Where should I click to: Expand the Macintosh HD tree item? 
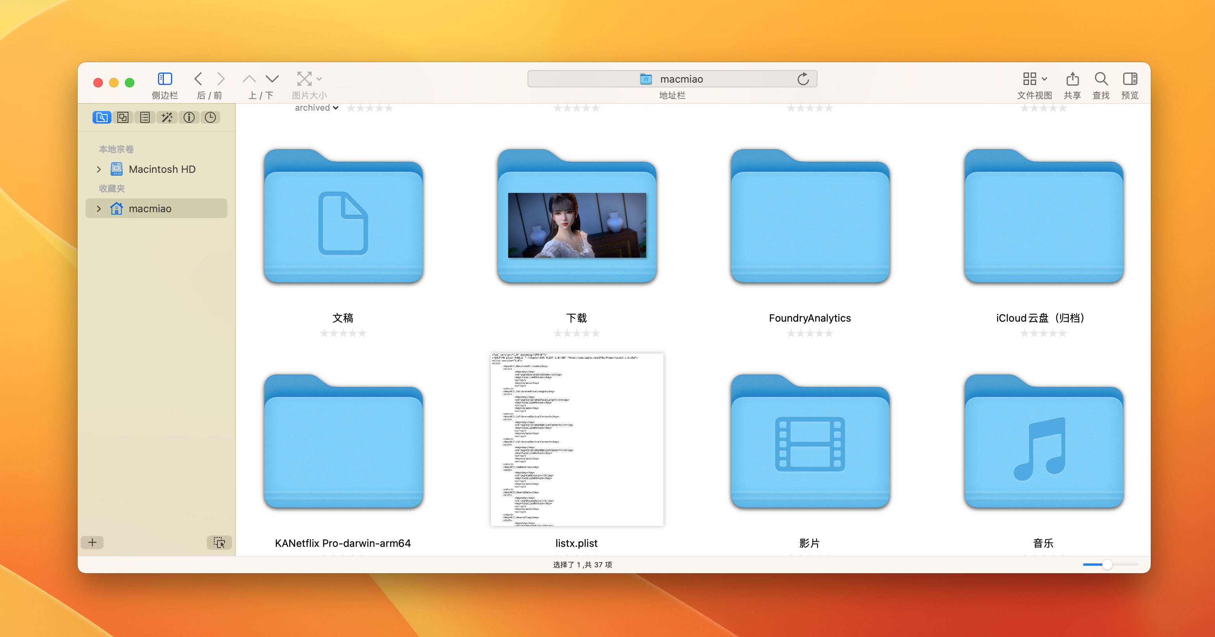point(98,169)
